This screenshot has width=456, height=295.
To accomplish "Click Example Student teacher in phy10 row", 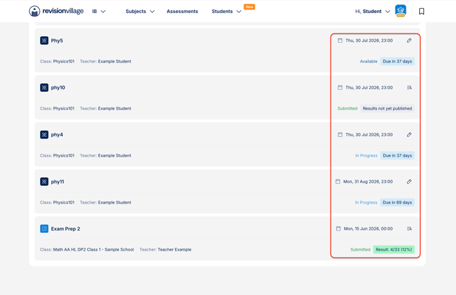I will (114, 108).
